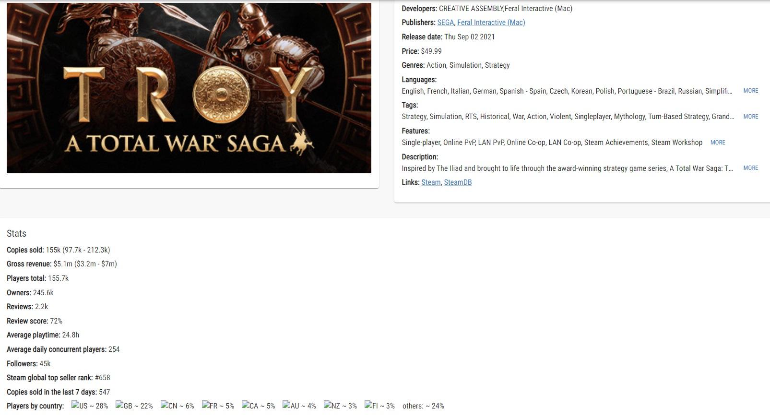Expand languages list with MORE
Image resolution: width=770 pixels, height=420 pixels.
(751, 91)
